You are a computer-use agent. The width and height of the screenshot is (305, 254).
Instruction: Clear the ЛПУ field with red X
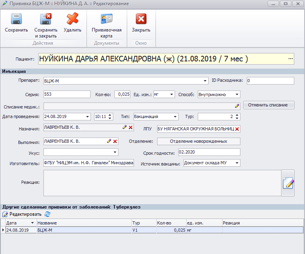237,129
